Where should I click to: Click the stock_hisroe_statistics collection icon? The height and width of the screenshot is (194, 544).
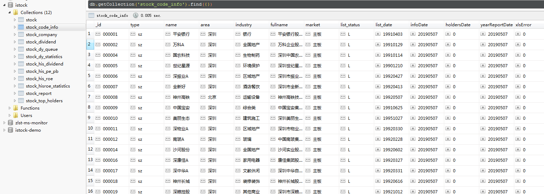coord(21,86)
